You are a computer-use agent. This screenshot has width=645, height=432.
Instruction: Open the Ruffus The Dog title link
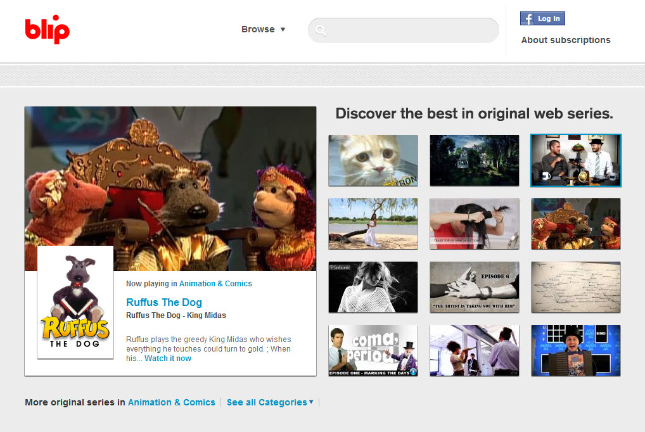click(x=163, y=302)
